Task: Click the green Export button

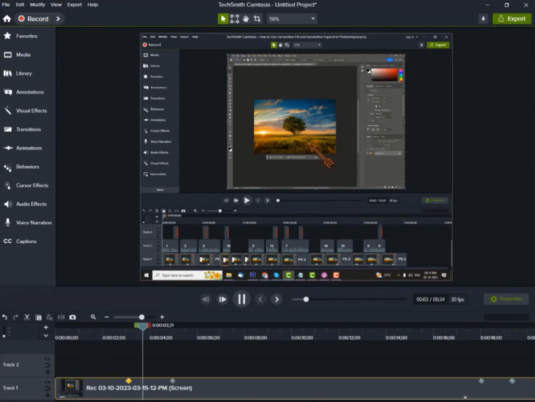Action: click(512, 19)
